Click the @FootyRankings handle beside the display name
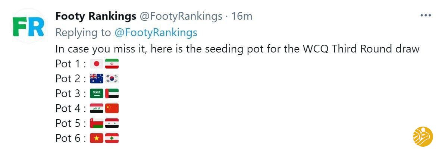This screenshot has width=442, height=156. point(181,16)
